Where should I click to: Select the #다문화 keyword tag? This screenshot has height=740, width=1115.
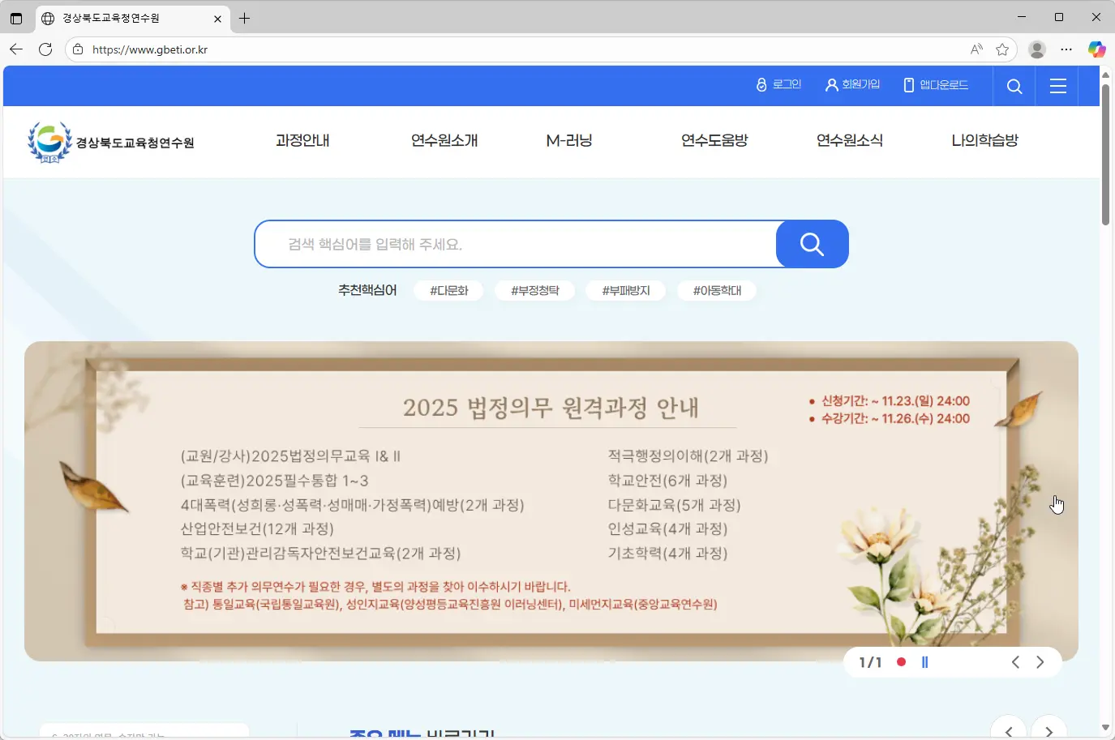[448, 290]
